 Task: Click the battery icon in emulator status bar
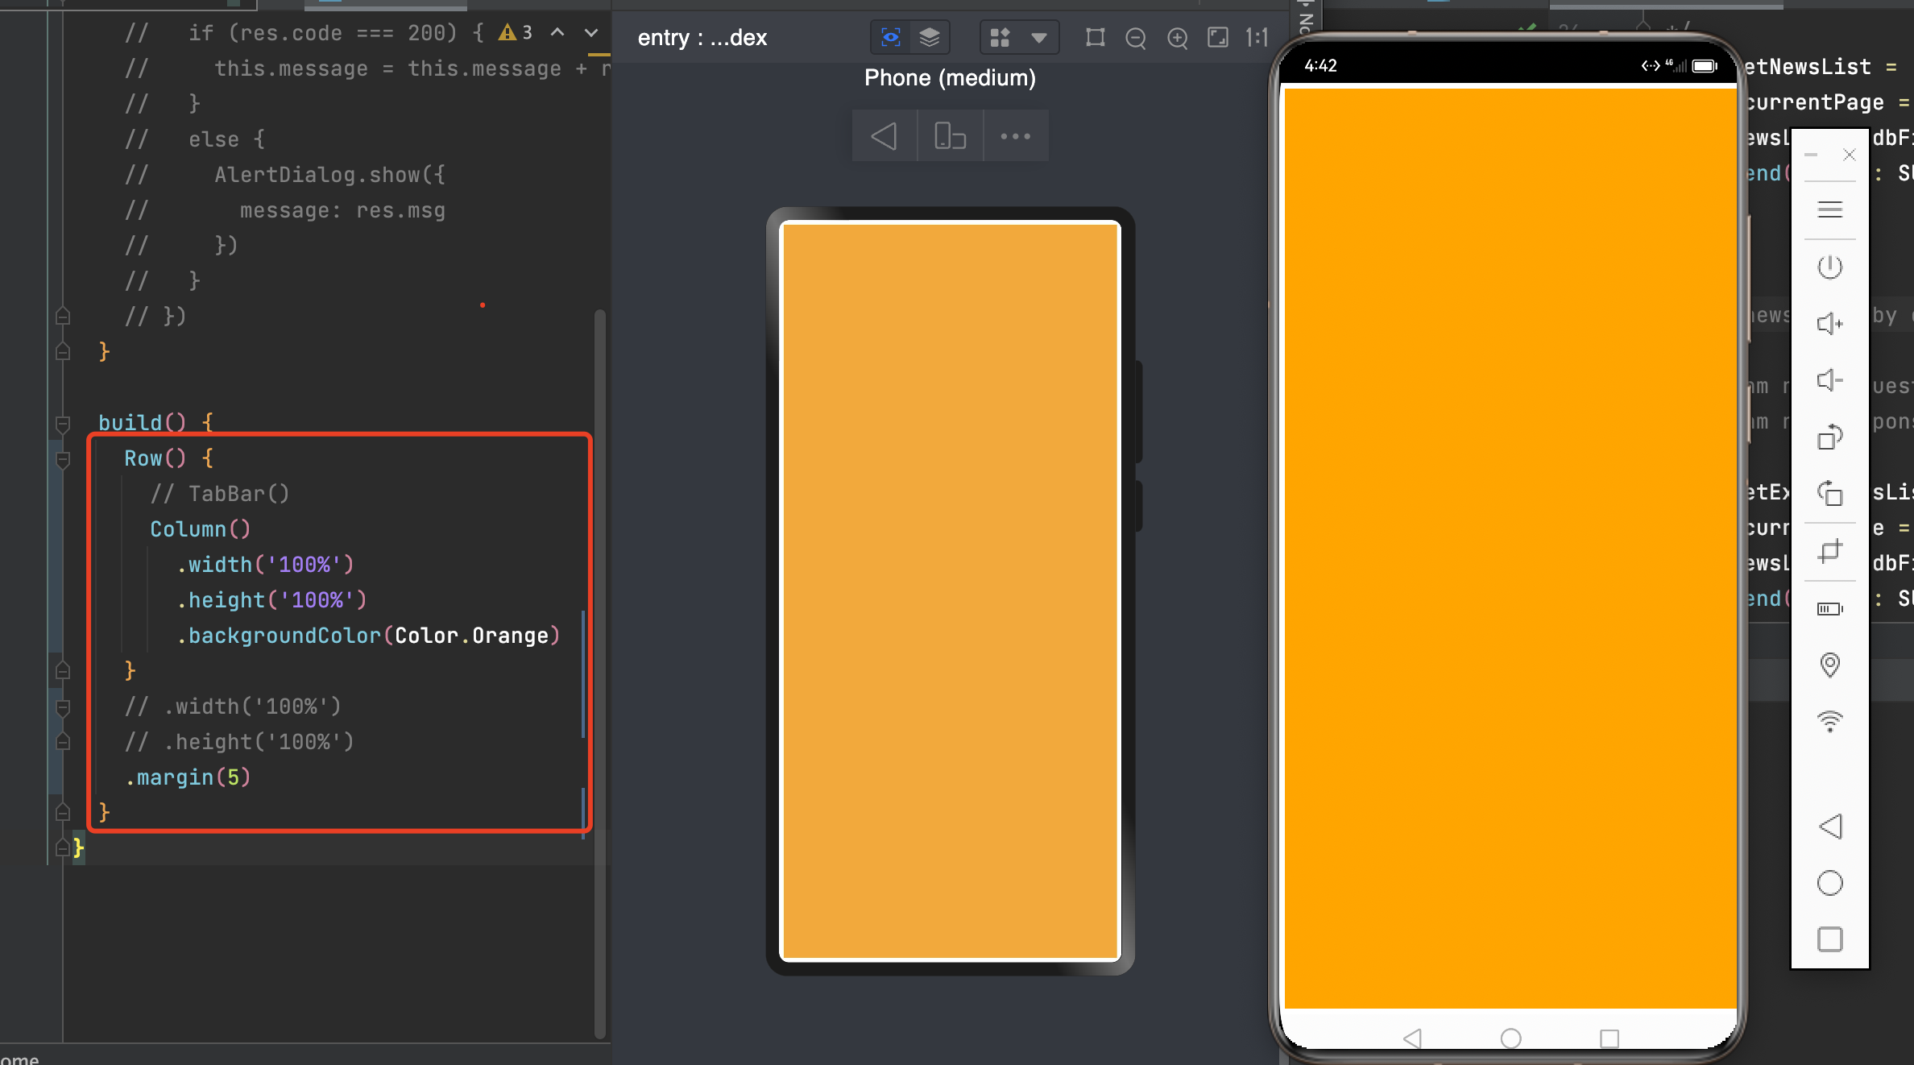(x=1705, y=66)
